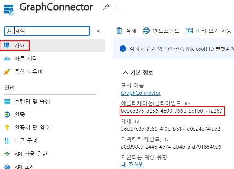Select the 개요 overview menu item

tap(52, 45)
